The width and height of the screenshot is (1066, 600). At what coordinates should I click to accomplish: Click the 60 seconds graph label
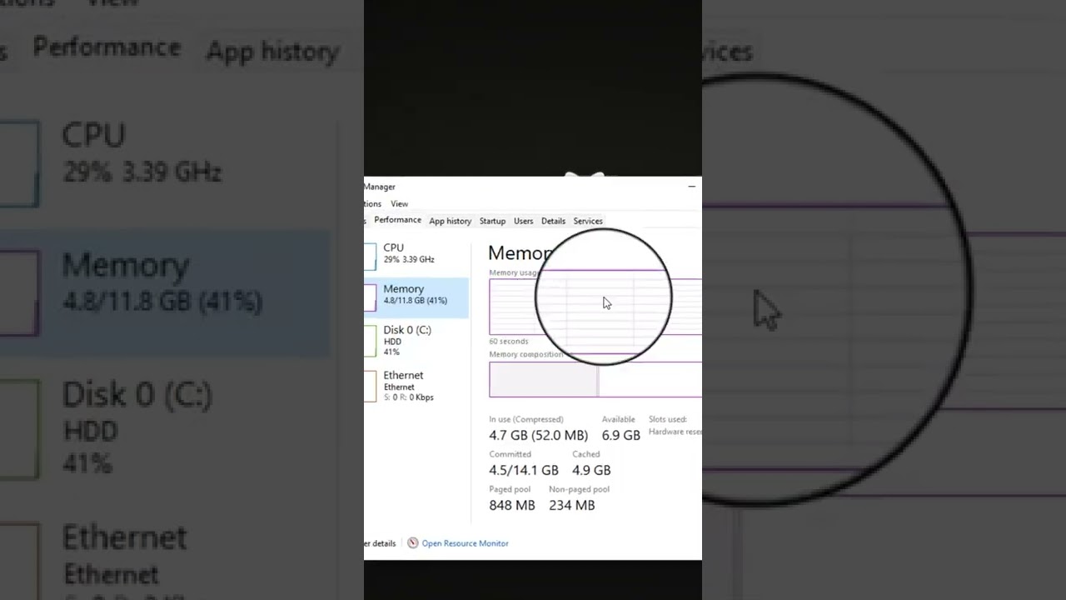509,342
